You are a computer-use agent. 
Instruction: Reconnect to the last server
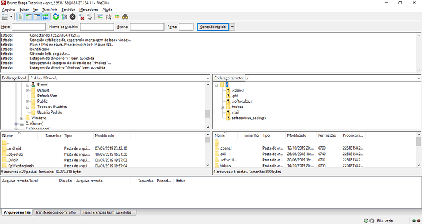(90, 17)
